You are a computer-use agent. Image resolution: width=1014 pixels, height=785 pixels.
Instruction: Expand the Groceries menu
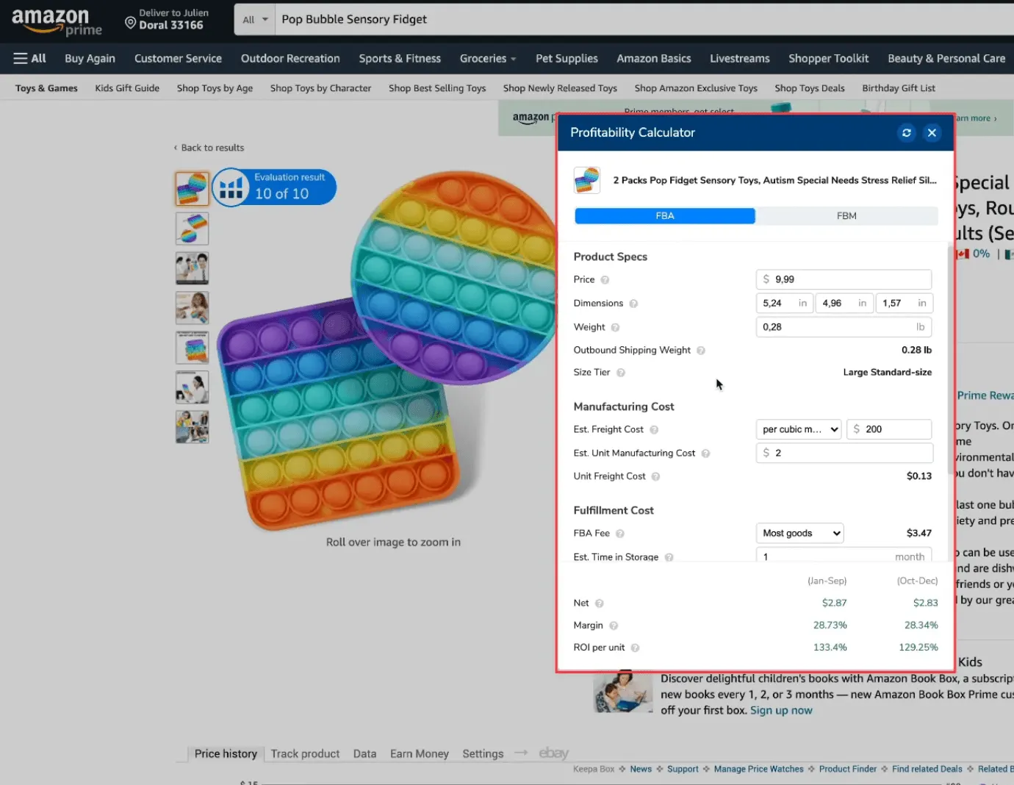(488, 59)
